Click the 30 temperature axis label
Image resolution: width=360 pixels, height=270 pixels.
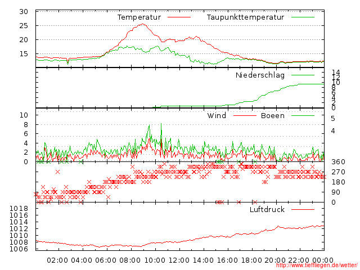click(x=24, y=12)
